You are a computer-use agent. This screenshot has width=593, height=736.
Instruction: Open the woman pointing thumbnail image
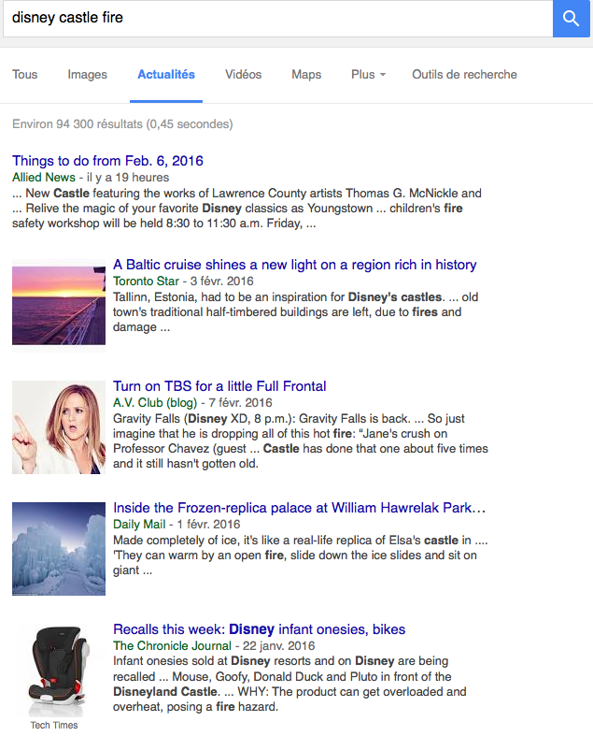click(59, 427)
